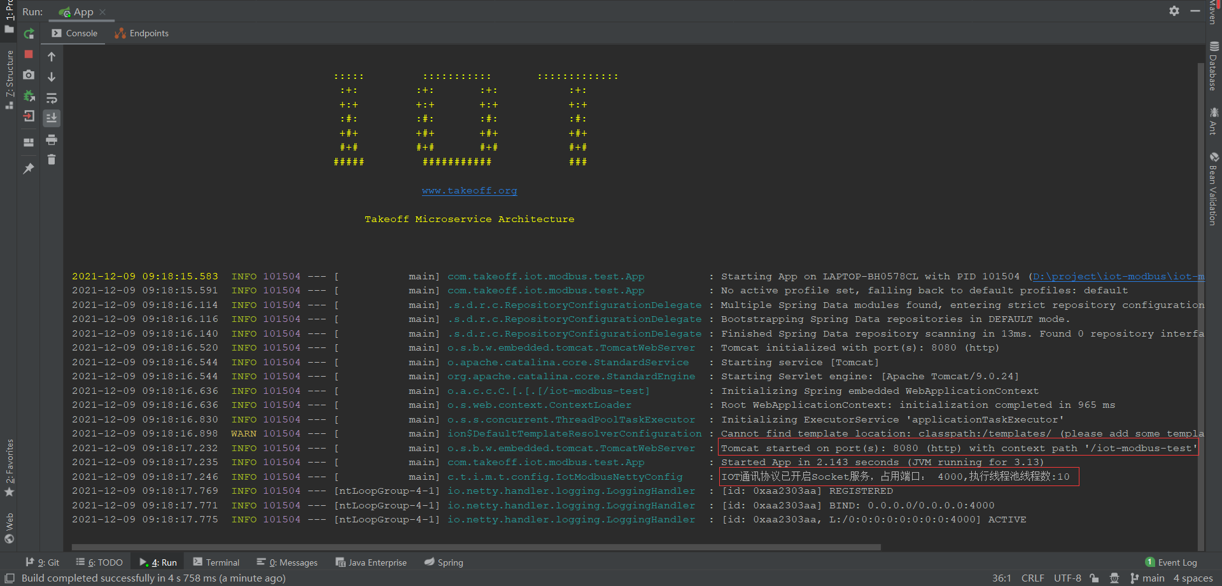Toggle soft-wrap for console output
Image resolution: width=1222 pixels, height=586 pixels.
[x=52, y=98]
